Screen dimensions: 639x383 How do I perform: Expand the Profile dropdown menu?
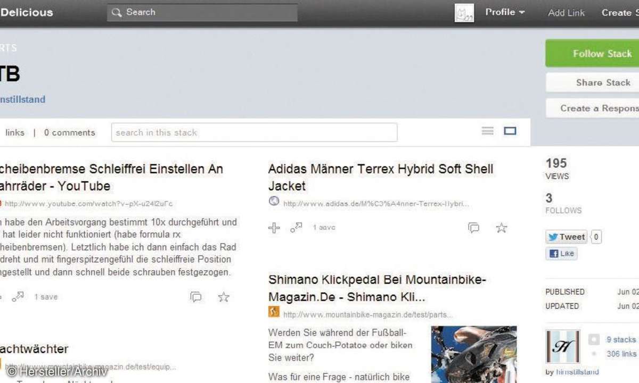click(505, 12)
